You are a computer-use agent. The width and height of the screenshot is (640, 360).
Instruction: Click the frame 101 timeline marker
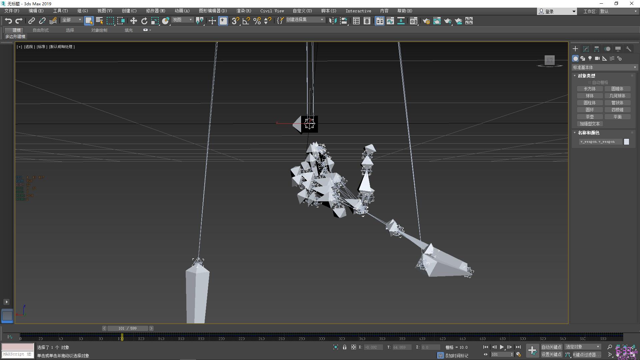[122, 337]
